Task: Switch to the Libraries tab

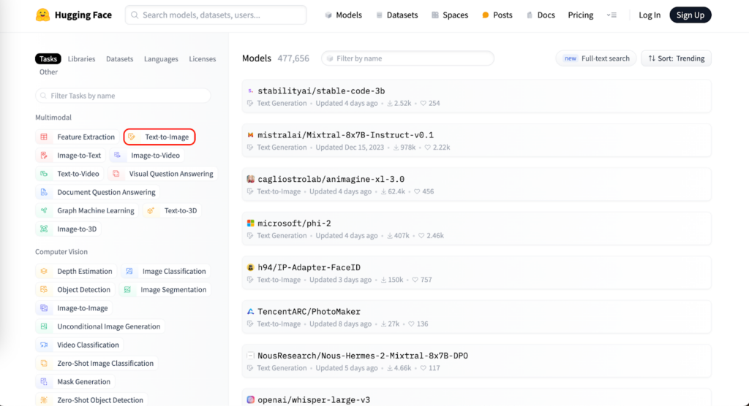Action: (x=82, y=59)
